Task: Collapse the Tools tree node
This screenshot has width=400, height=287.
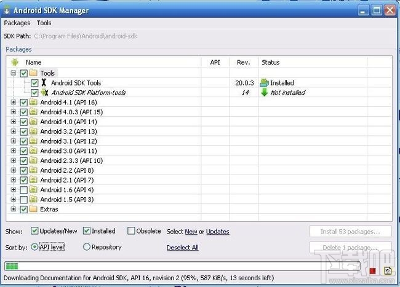Action: tap(14, 73)
